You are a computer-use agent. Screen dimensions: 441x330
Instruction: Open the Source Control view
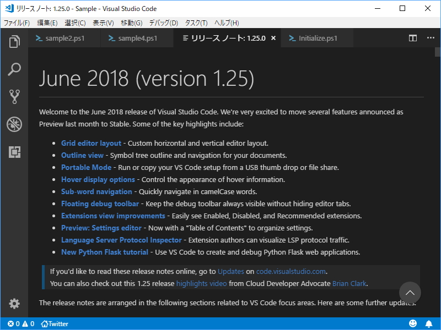click(x=14, y=97)
